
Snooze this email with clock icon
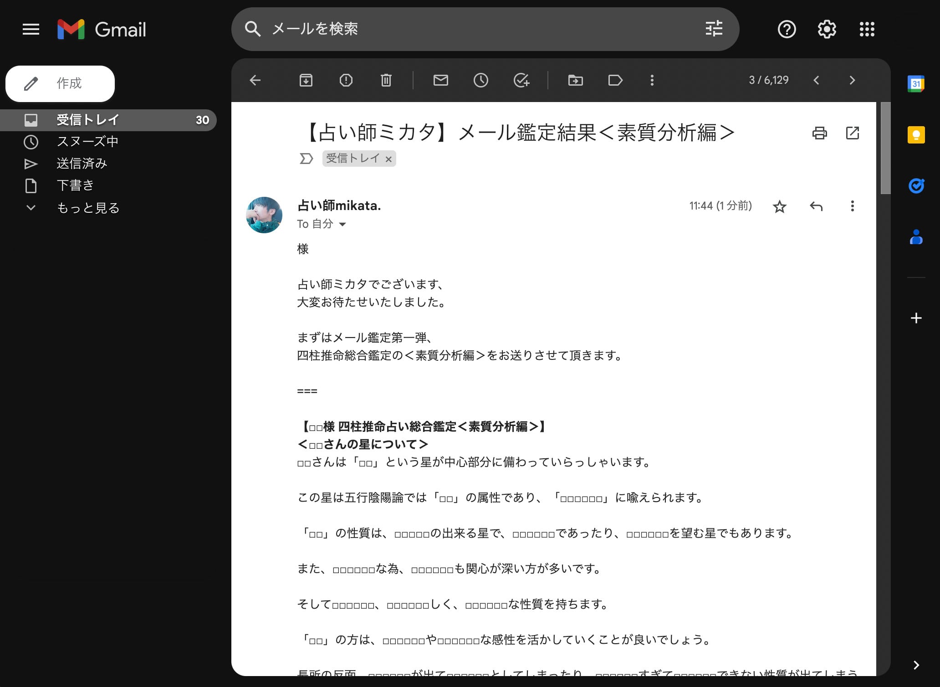click(480, 80)
